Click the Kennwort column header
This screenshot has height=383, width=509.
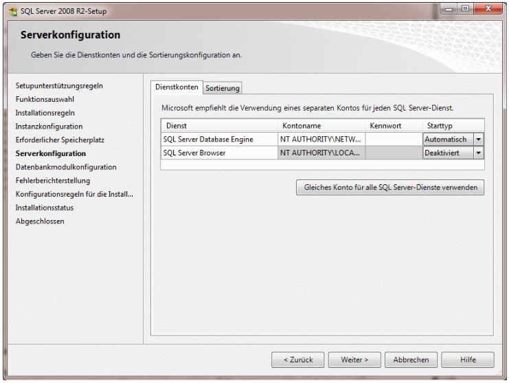(x=394, y=126)
